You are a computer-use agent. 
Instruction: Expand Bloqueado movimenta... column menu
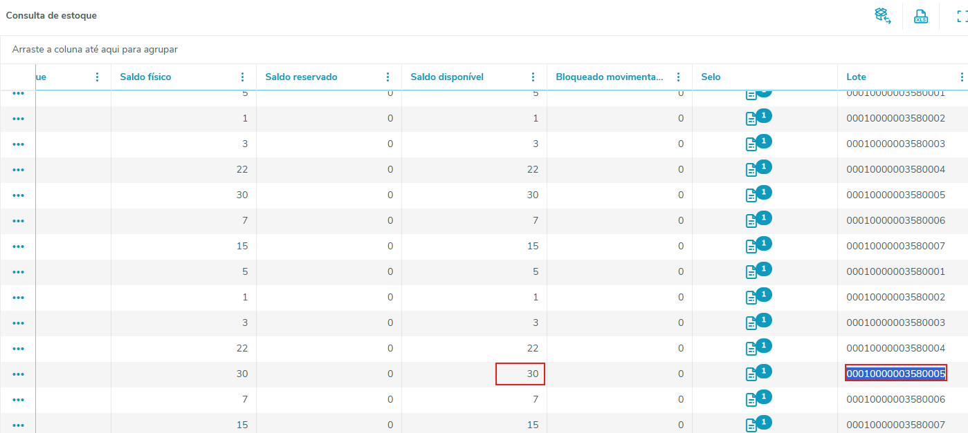click(678, 77)
